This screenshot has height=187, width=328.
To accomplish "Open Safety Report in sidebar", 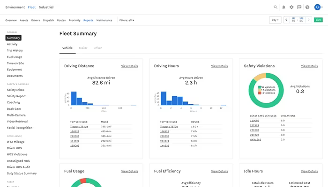I will (x=16, y=96).
